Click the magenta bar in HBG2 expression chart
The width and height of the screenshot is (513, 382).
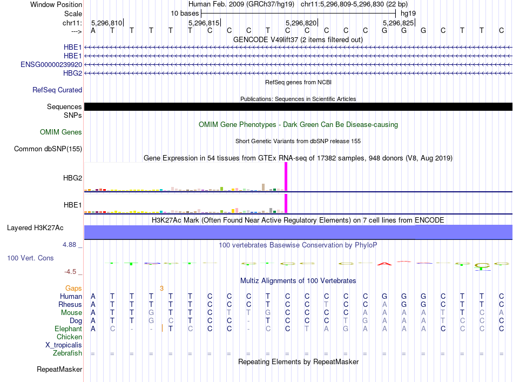click(286, 177)
